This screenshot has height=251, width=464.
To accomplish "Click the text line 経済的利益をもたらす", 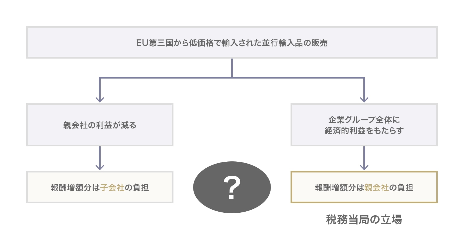I will tap(364, 131).
